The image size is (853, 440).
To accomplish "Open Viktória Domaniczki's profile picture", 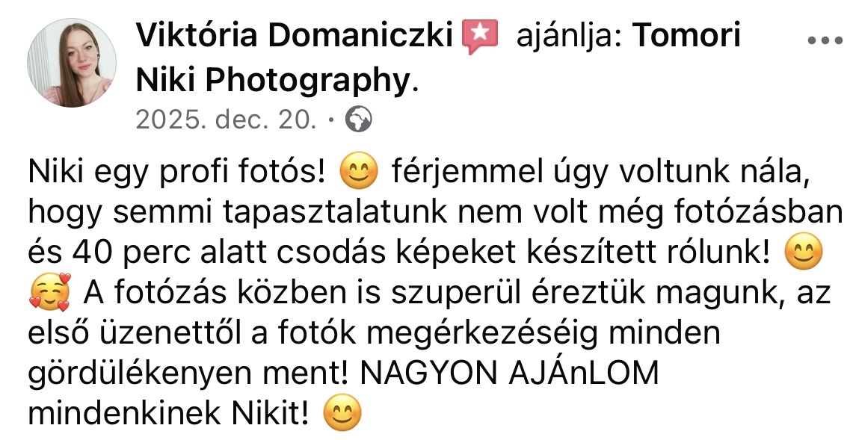I will pyautogui.click(x=72, y=63).
